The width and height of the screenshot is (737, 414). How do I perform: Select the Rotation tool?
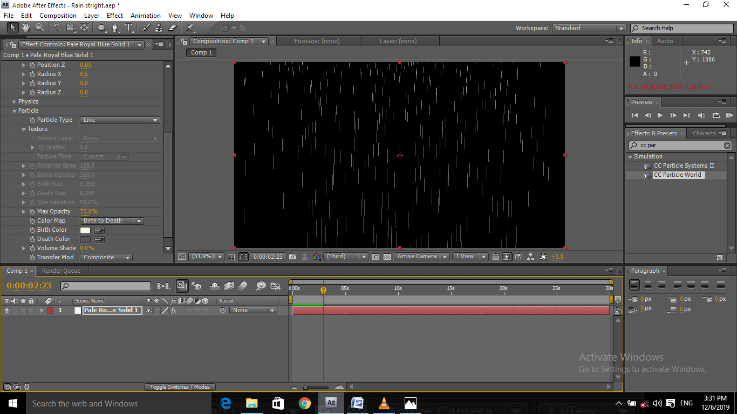[x=57, y=27]
